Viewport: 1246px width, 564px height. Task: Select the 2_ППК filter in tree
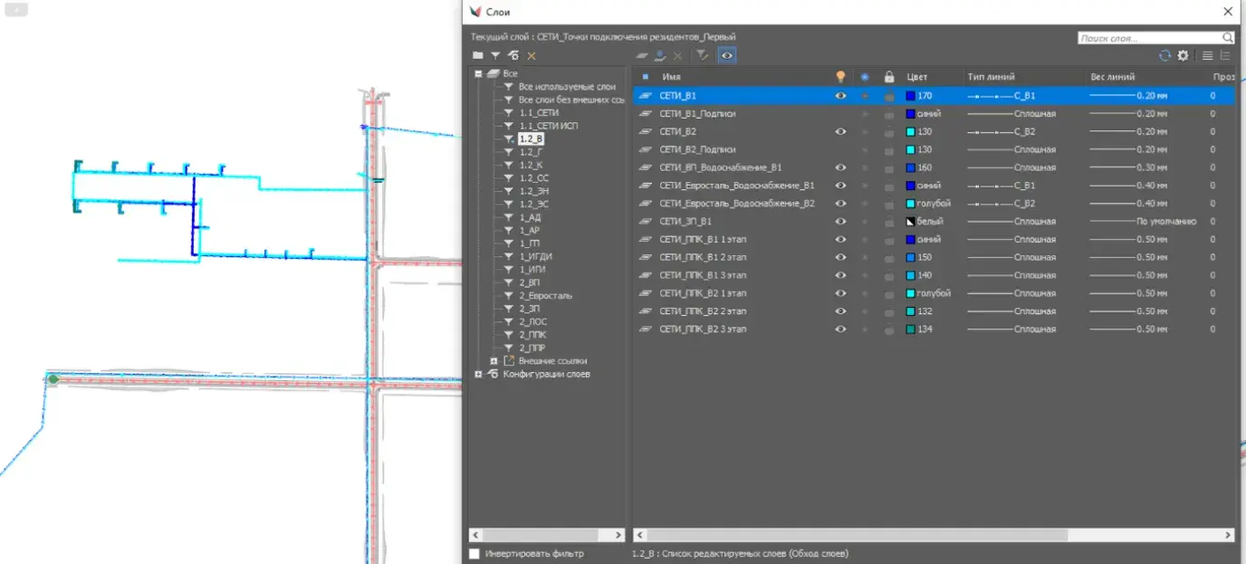click(x=532, y=335)
